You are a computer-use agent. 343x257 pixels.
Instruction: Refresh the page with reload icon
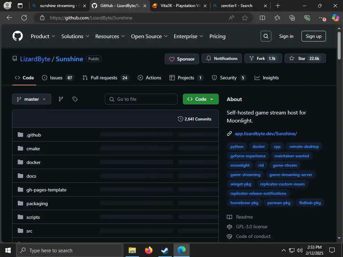pyautogui.click(x=24, y=18)
